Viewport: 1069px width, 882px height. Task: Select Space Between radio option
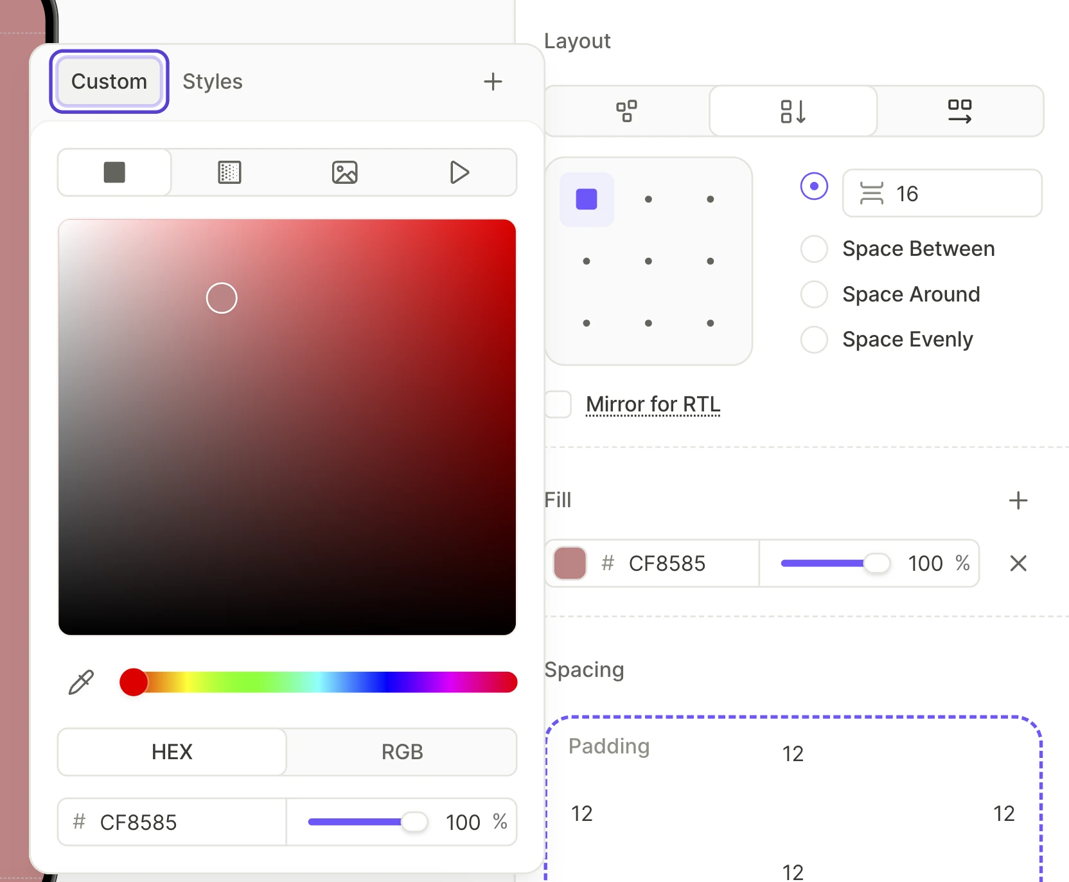(814, 249)
